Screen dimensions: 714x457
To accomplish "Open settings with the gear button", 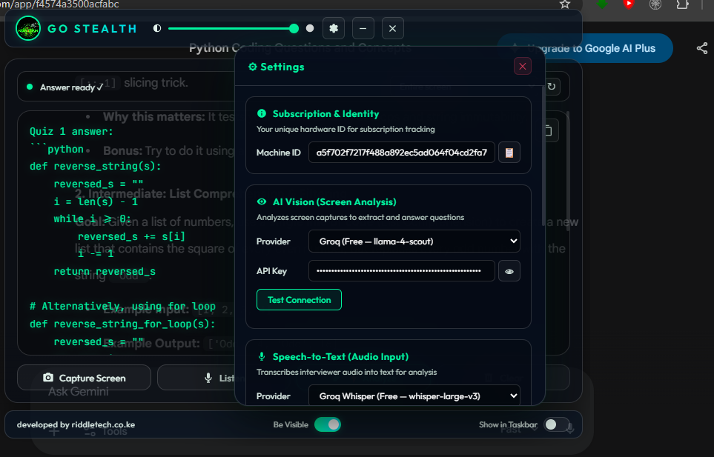I will (x=334, y=28).
